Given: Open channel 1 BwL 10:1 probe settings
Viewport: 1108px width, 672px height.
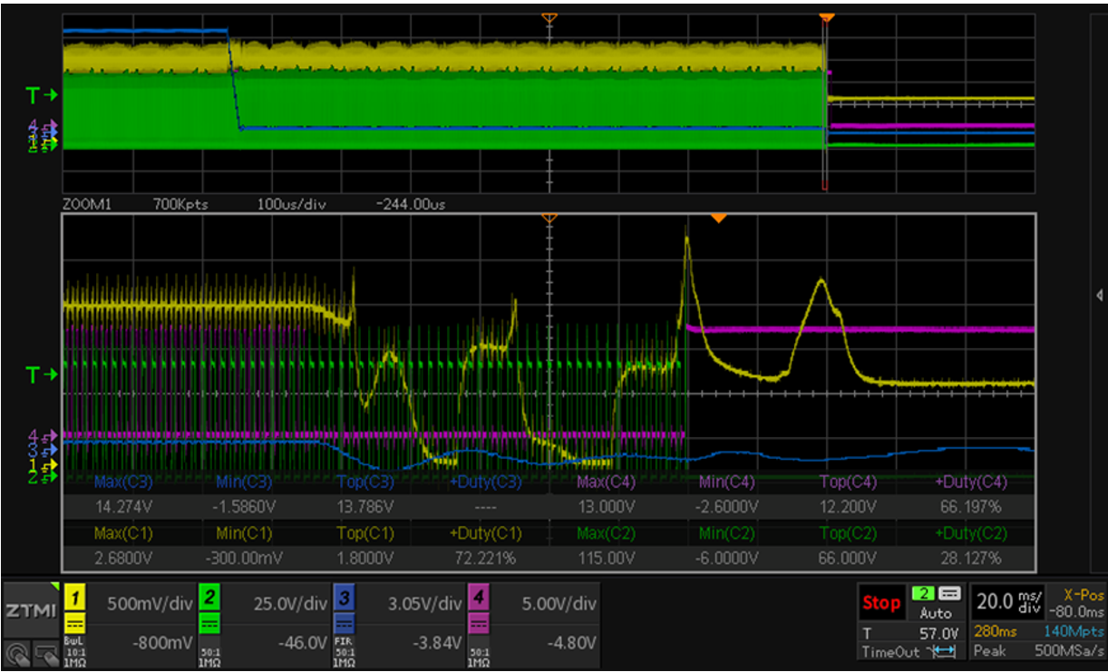Looking at the screenshot, I should coord(73,650).
